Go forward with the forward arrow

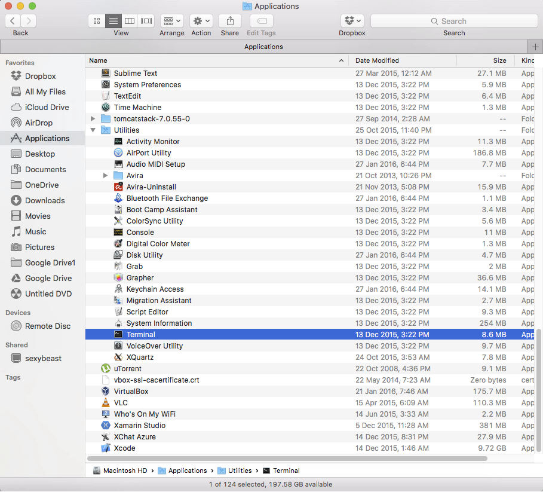(x=29, y=21)
